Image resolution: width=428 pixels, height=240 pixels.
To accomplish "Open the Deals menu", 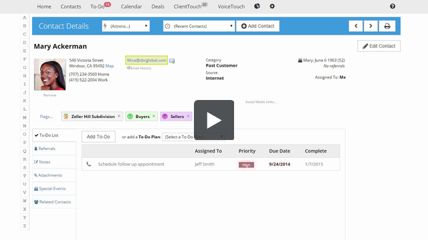I will tap(158, 7).
